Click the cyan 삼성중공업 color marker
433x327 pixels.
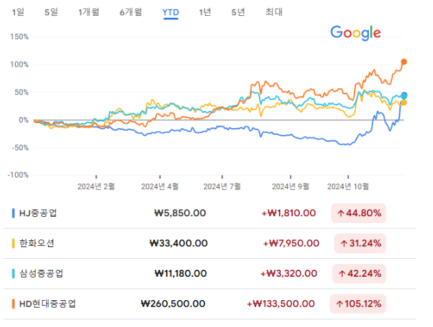pyautogui.click(x=13, y=274)
